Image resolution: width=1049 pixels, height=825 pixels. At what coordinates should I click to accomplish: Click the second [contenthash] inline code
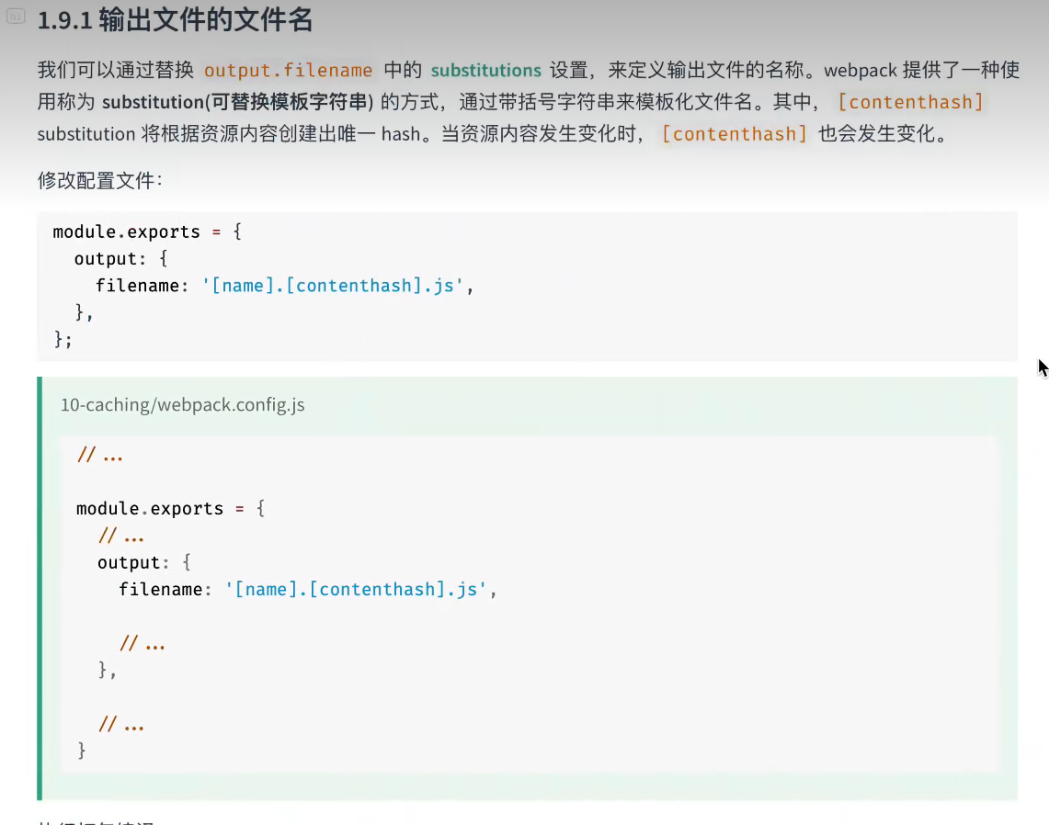click(734, 134)
